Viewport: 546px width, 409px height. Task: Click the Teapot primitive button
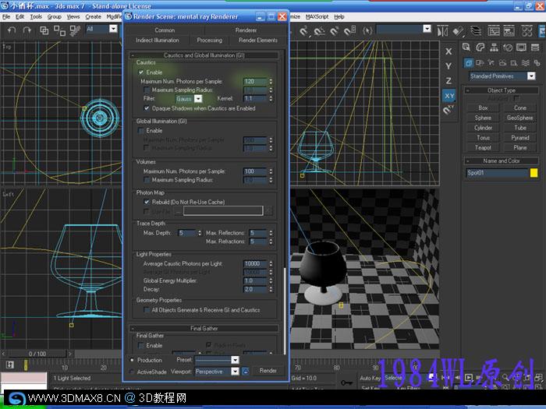pyautogui.click(x=483, y=147)
